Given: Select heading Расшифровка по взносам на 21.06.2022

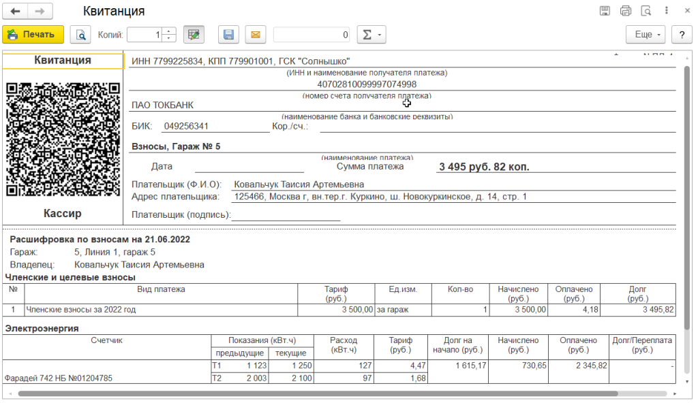Looking at the screenshot, I should (x=100, y=240).
